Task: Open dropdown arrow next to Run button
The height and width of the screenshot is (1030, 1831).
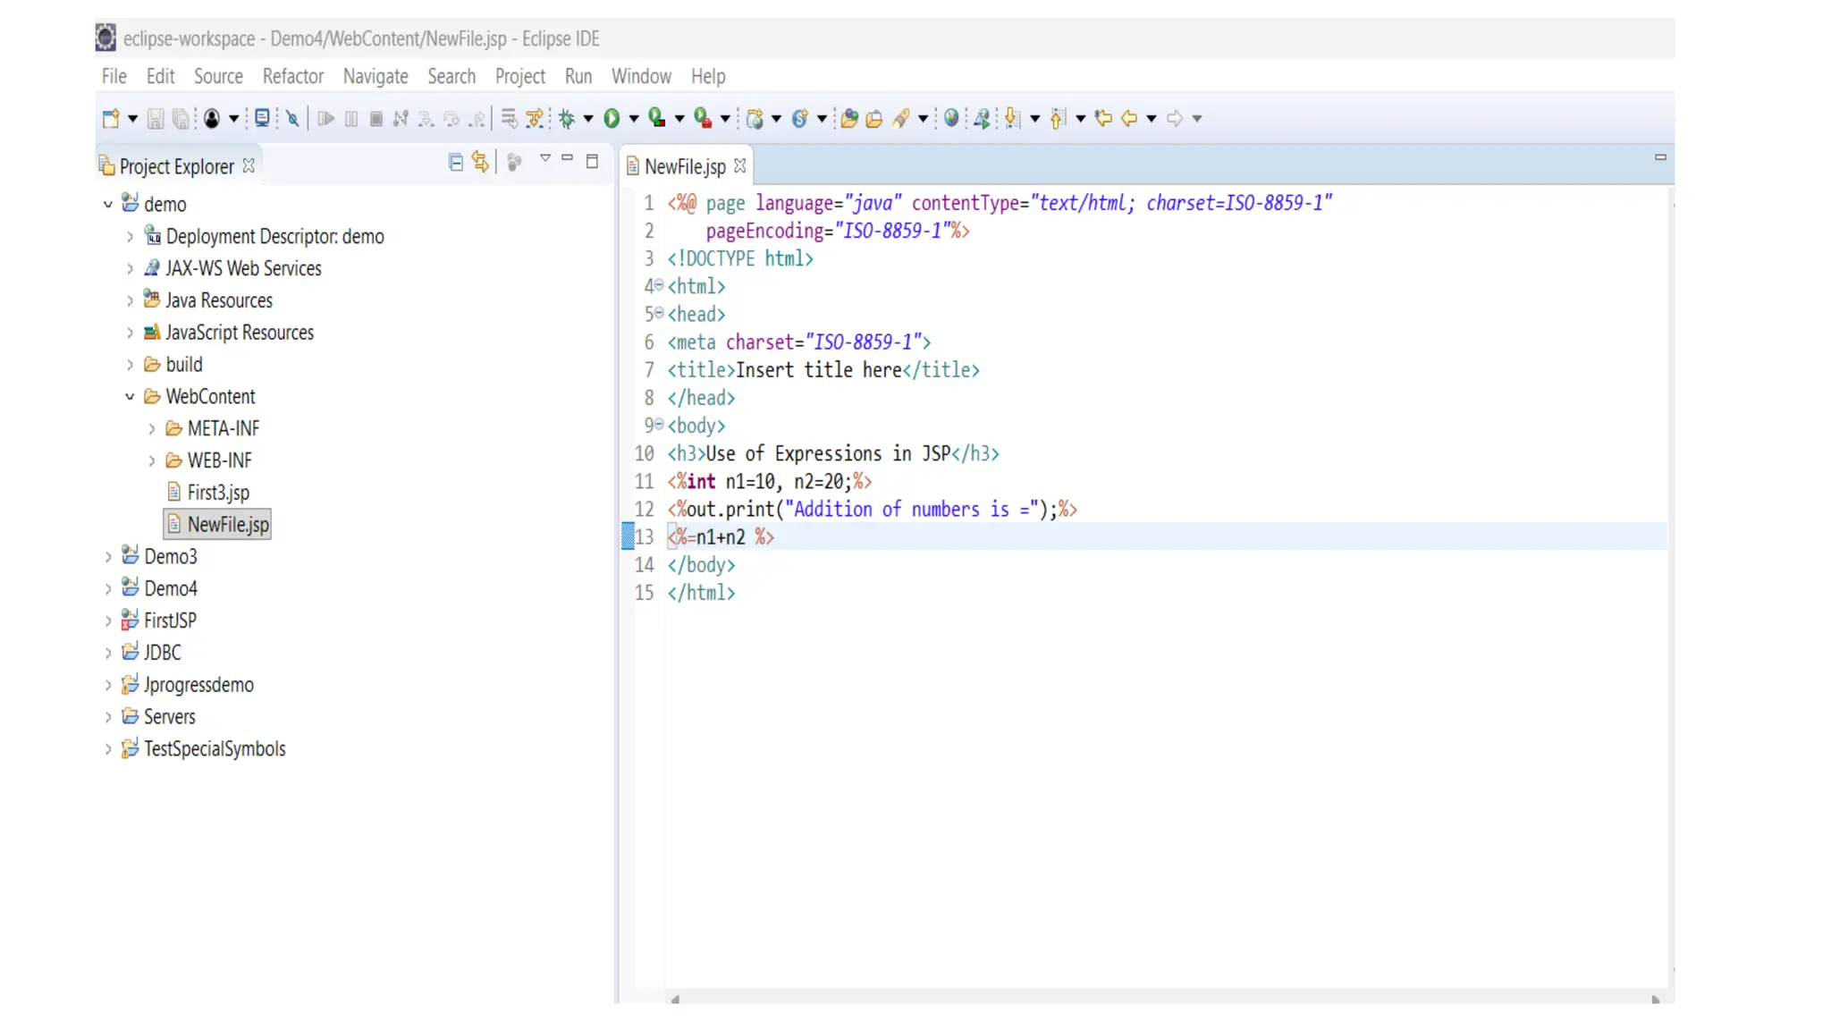Action: click(x=634, y=118)
